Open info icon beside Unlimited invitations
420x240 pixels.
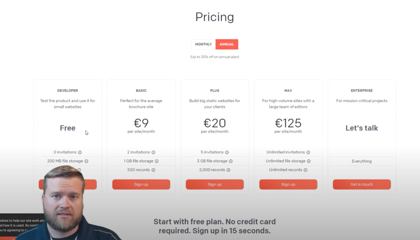308,152
